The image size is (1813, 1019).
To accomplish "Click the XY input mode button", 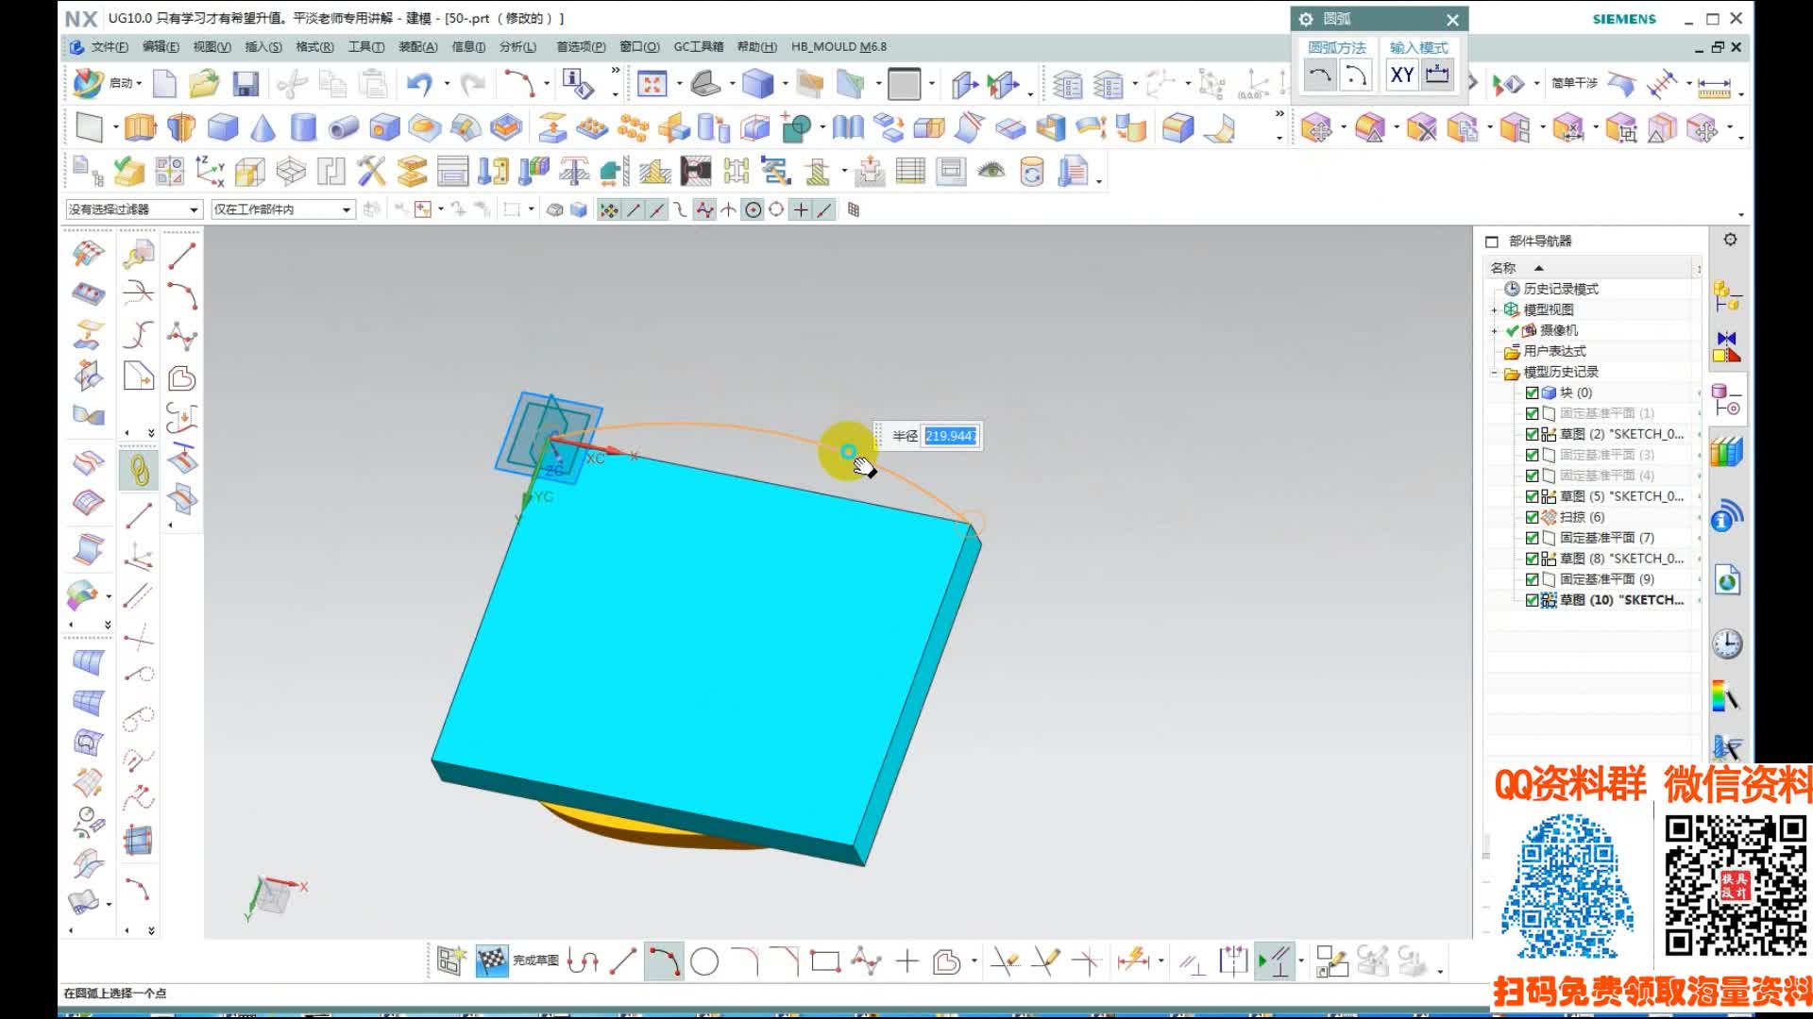I will (x=1401, y=75).
